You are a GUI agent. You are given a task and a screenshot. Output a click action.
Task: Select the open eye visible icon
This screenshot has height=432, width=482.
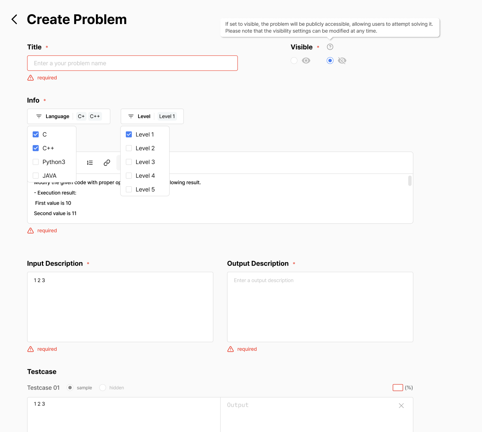coord(306,61)
